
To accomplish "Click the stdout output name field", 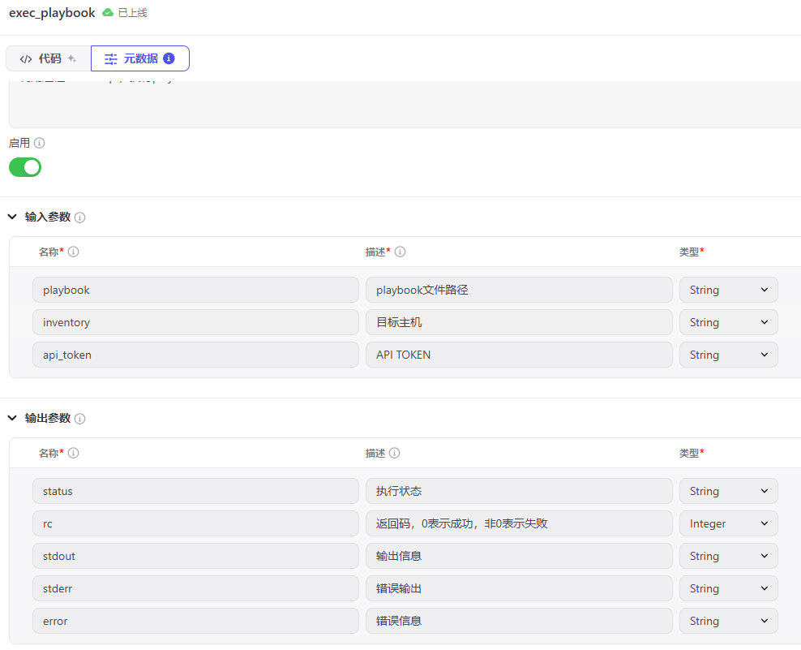I will click(x=195, y=557).
